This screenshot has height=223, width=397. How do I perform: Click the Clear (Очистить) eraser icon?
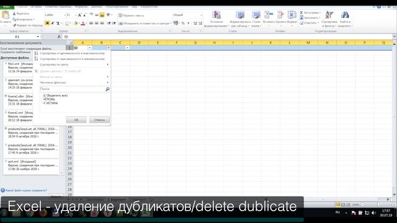tap(301, 23)
